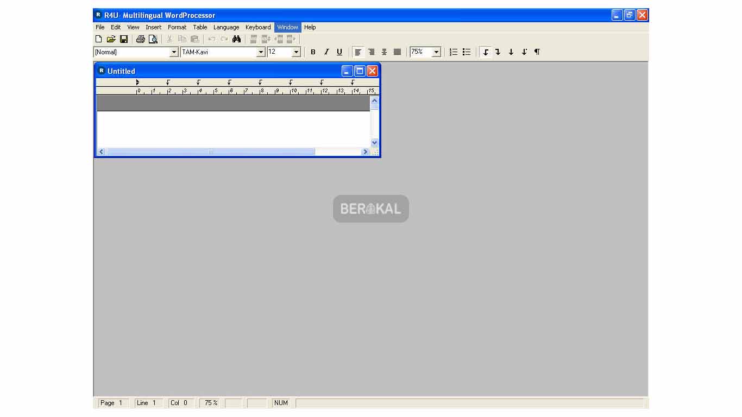The image size is (742, 417).
Task: Expand the [Normal] style dropdown
Action: coord(174,52)
